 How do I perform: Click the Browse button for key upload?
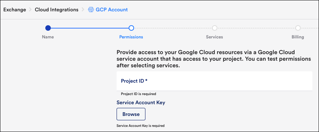(x=131, y=114)
